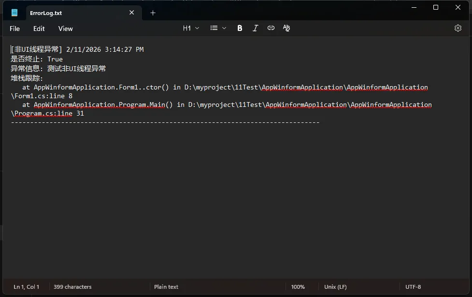
Task: Click the Notepad app icon in tab bar
Action: pyautogui.click(x=14, y=13)
